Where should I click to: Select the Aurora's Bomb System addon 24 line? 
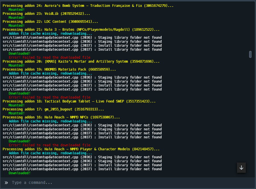click(x=88, y=6)
